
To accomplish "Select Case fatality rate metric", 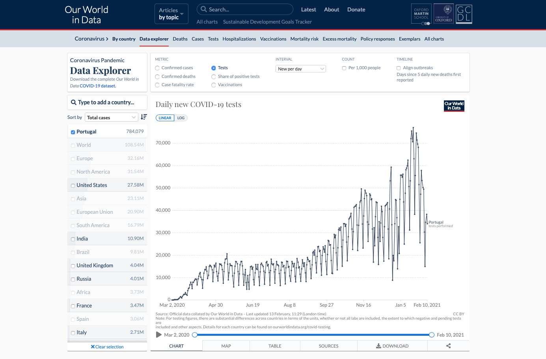I will click(157, 85).
